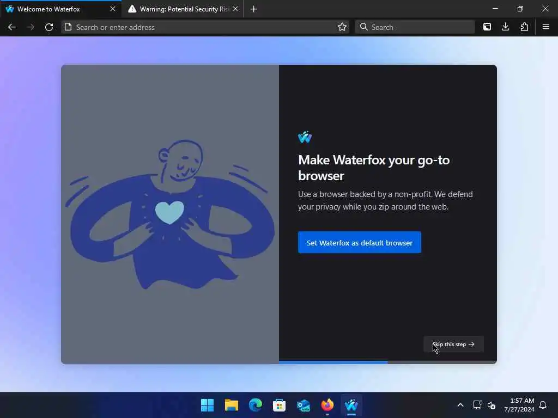Launch Microsoft Edge from taskbar
This screenshot has width=558, height=418.
pyautogui.click(x=256, y=405)
